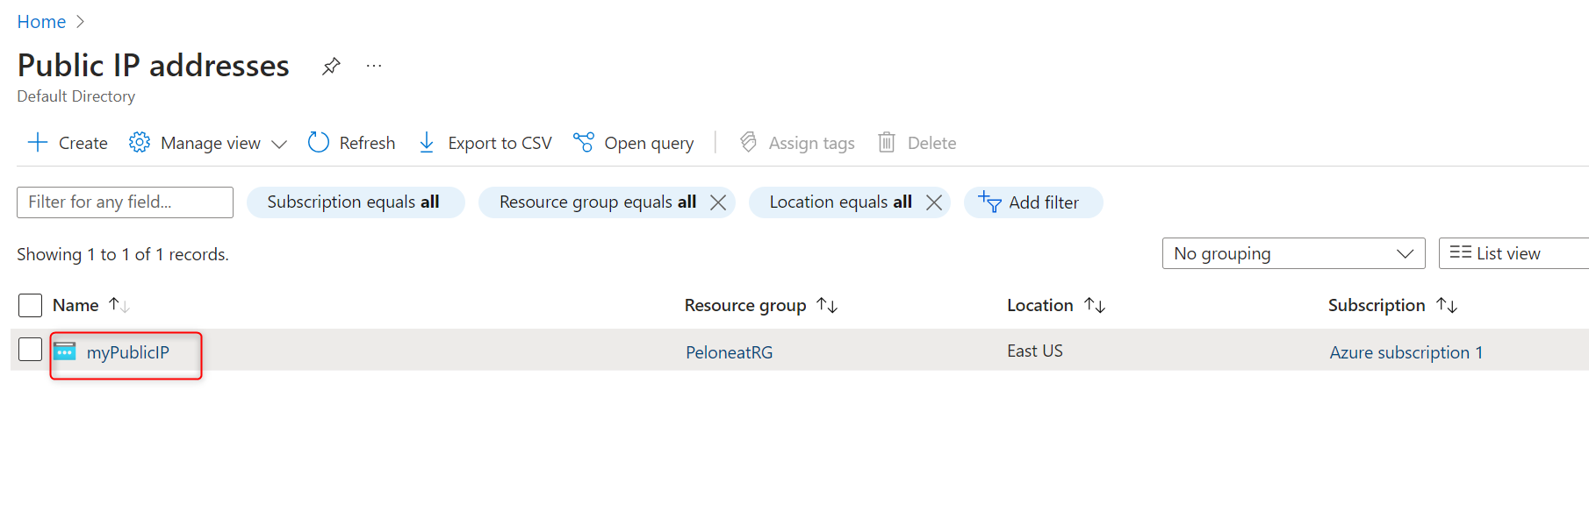
Task: Click the Create plus icon
Action: click(x=38, y=143)
